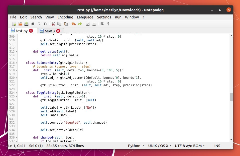This screenshot has width=240, height=156.
Task: Click the Undo arrow icon
Action: point(73,24)
